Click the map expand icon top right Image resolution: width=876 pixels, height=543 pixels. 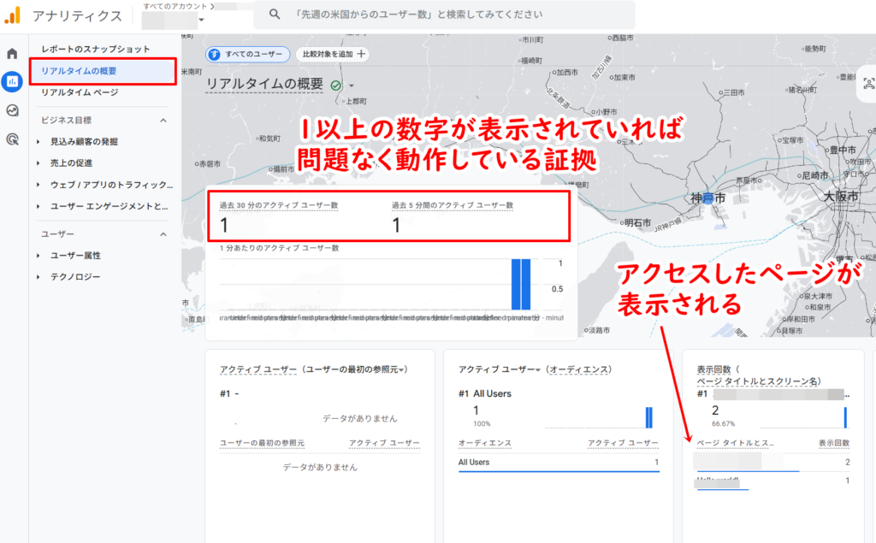867,83
